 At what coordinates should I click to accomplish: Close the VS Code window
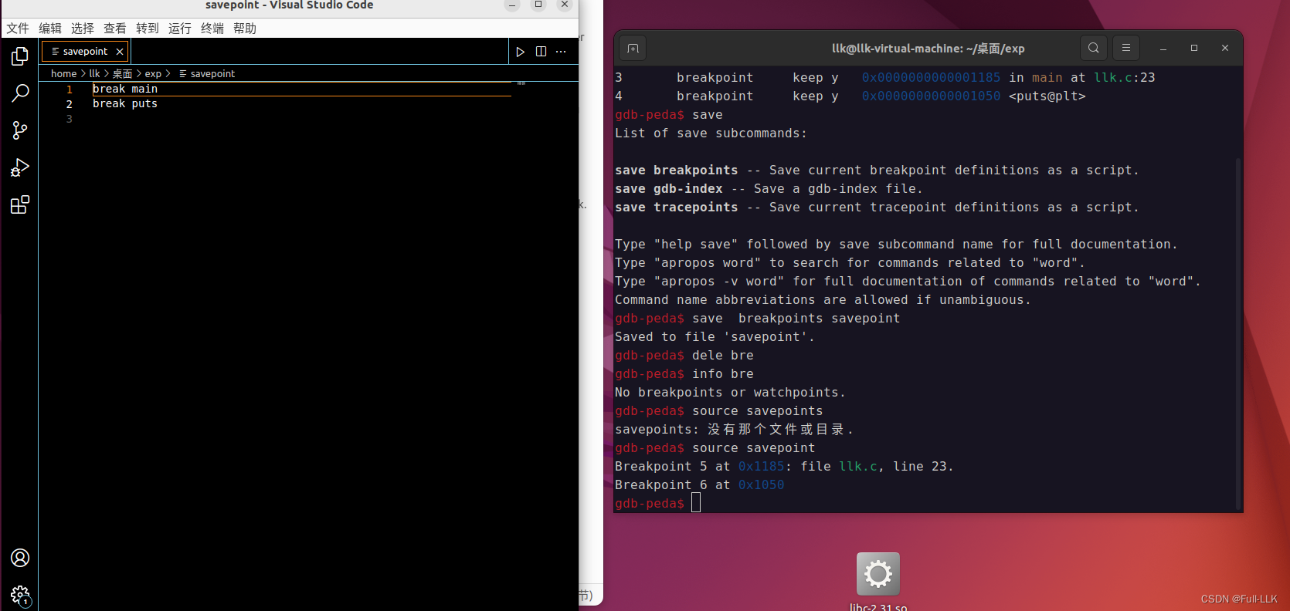click(565, 5)
